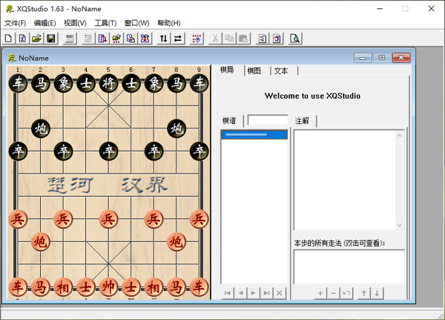Click the New file toolbar icon

[x=8, y=38]
